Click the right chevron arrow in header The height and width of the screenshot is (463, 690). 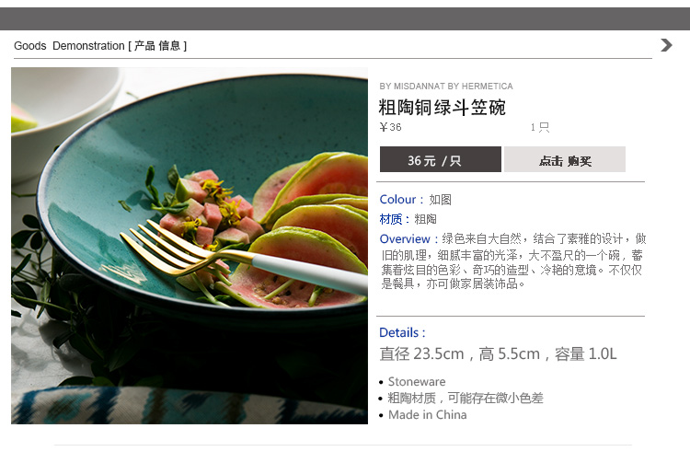tap(666, 45)
